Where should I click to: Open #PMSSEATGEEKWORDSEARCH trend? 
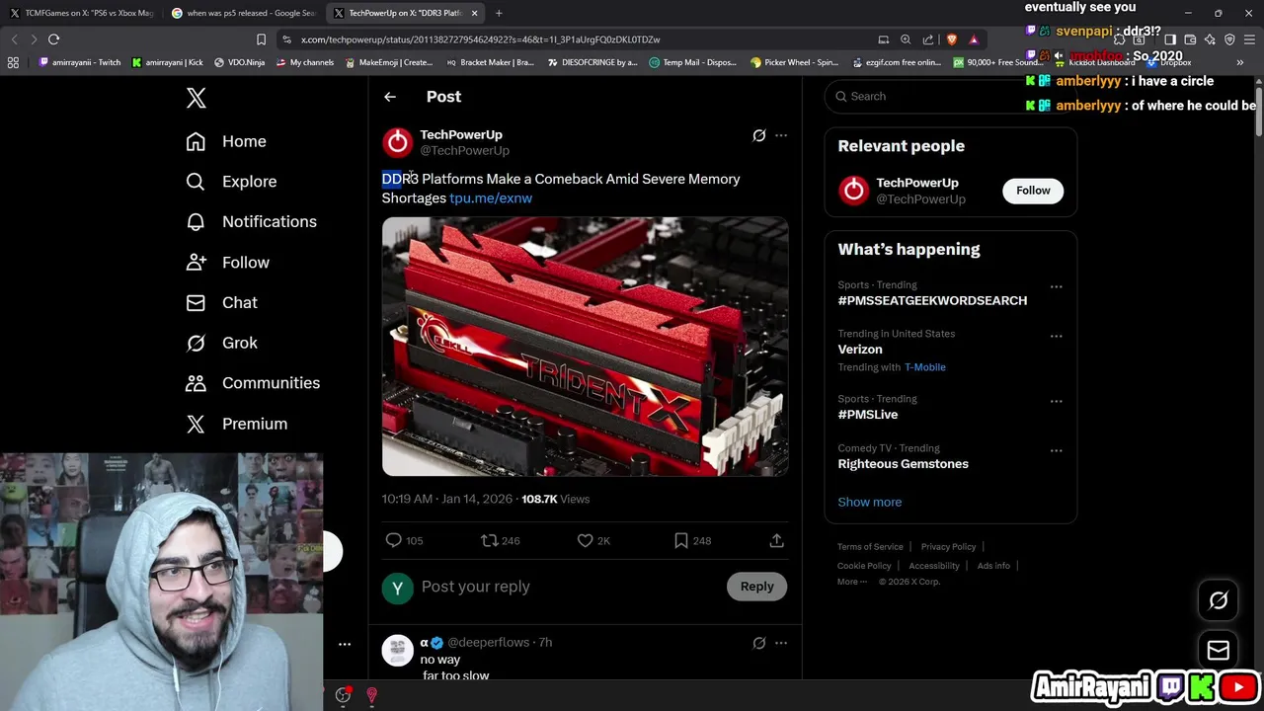pos(932,300)
